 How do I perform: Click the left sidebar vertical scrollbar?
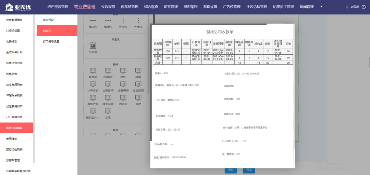(x=34, y=89)
